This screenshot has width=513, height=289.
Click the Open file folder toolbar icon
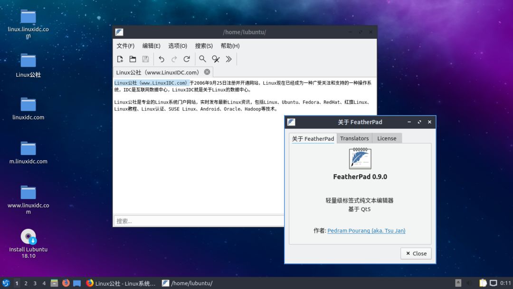133,59
